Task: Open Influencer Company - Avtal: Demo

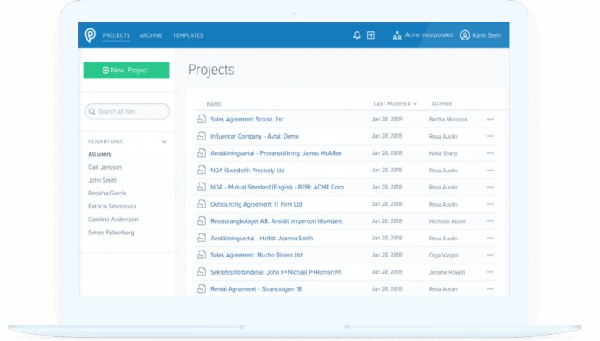Action: tap(254, 136)
